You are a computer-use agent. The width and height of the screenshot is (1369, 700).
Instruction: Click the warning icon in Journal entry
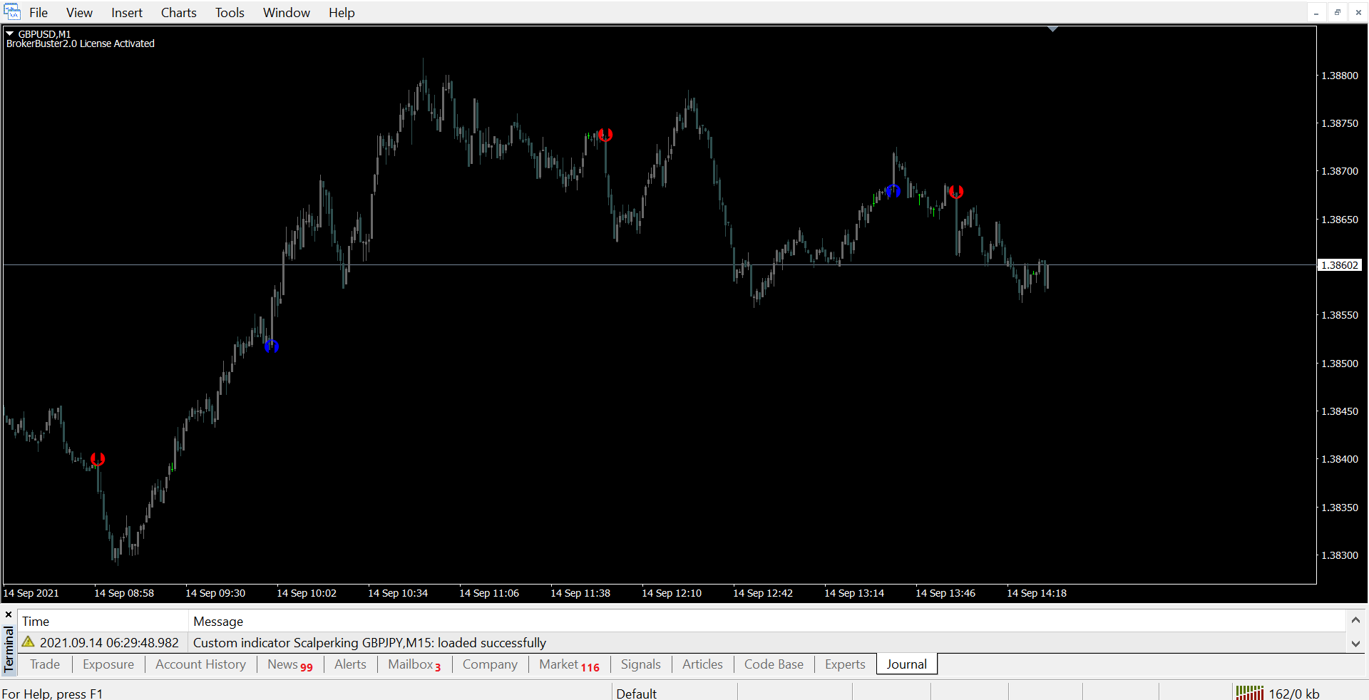pos(29,642)
